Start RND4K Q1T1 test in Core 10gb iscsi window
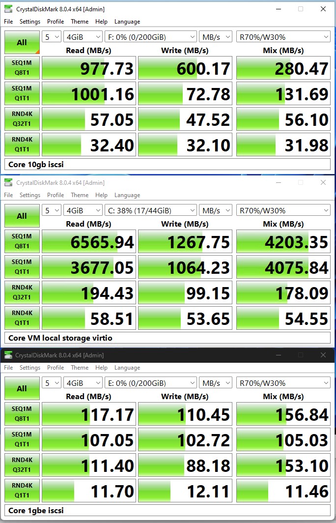The width and height of the screenshot is (336, 523). (22, 145)
